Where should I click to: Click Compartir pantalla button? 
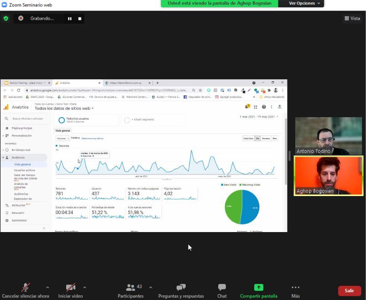pos(258,290)
